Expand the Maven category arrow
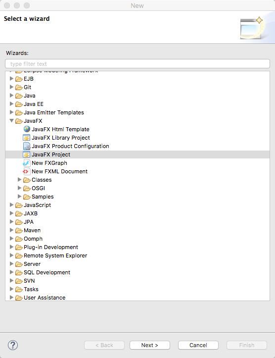Viewport: 275px width, 358px height. click(x=11, y=230)
